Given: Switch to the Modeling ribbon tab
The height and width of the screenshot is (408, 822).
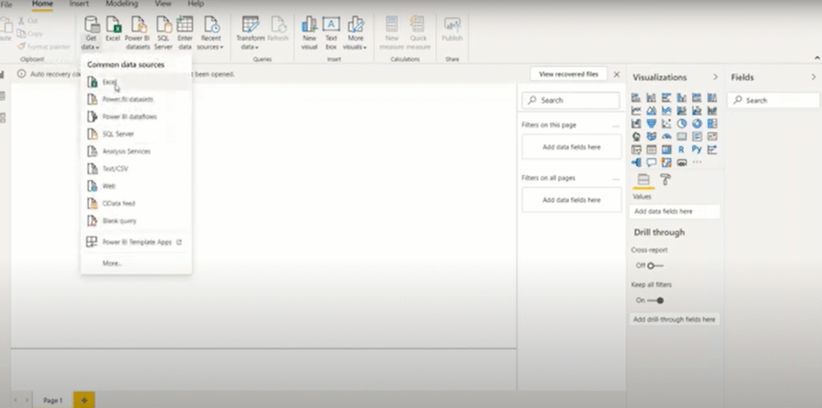Looking at the screenshot, I should click(x=122, y=4).
